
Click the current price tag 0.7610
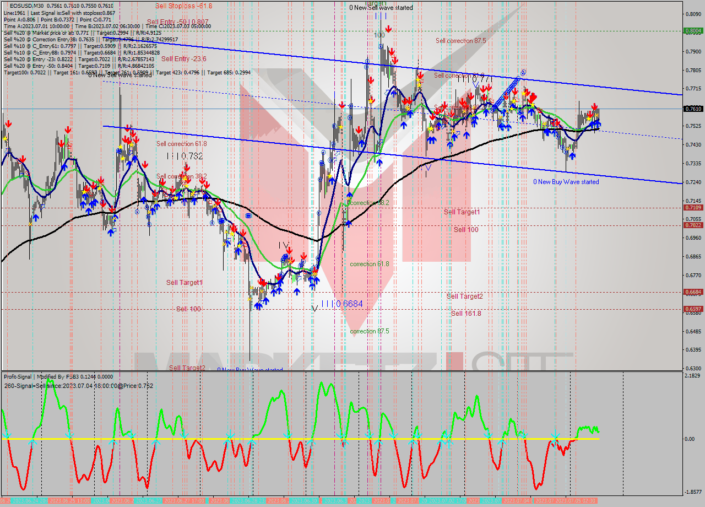tap(692, 109)
